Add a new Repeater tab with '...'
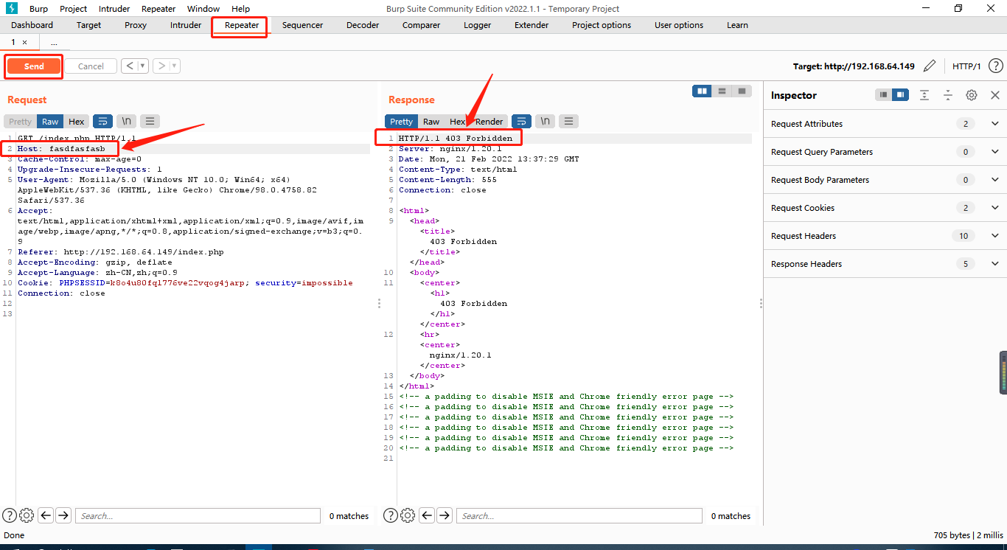This screenshot has height=550, width=1007. tap(54, 43)
